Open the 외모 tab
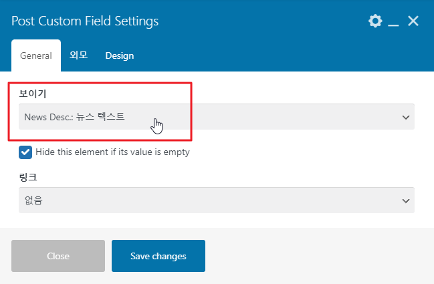The height and width of the screenshot is (284, 434). coord(79,55)
